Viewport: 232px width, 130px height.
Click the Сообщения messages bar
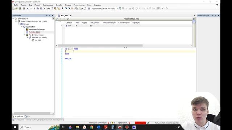(38, 120)
